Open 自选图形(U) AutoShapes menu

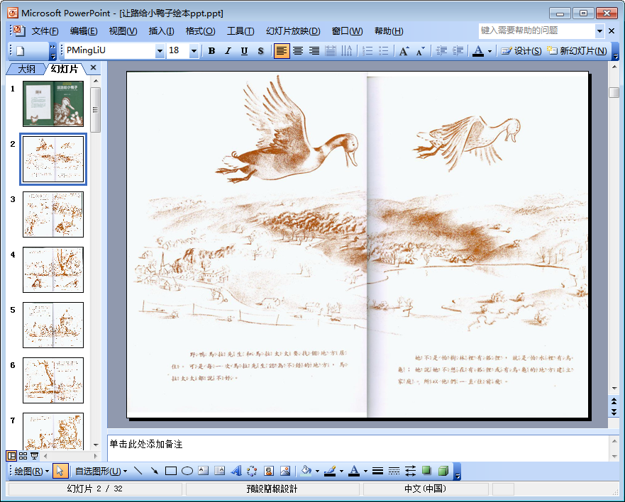[101, 472]
